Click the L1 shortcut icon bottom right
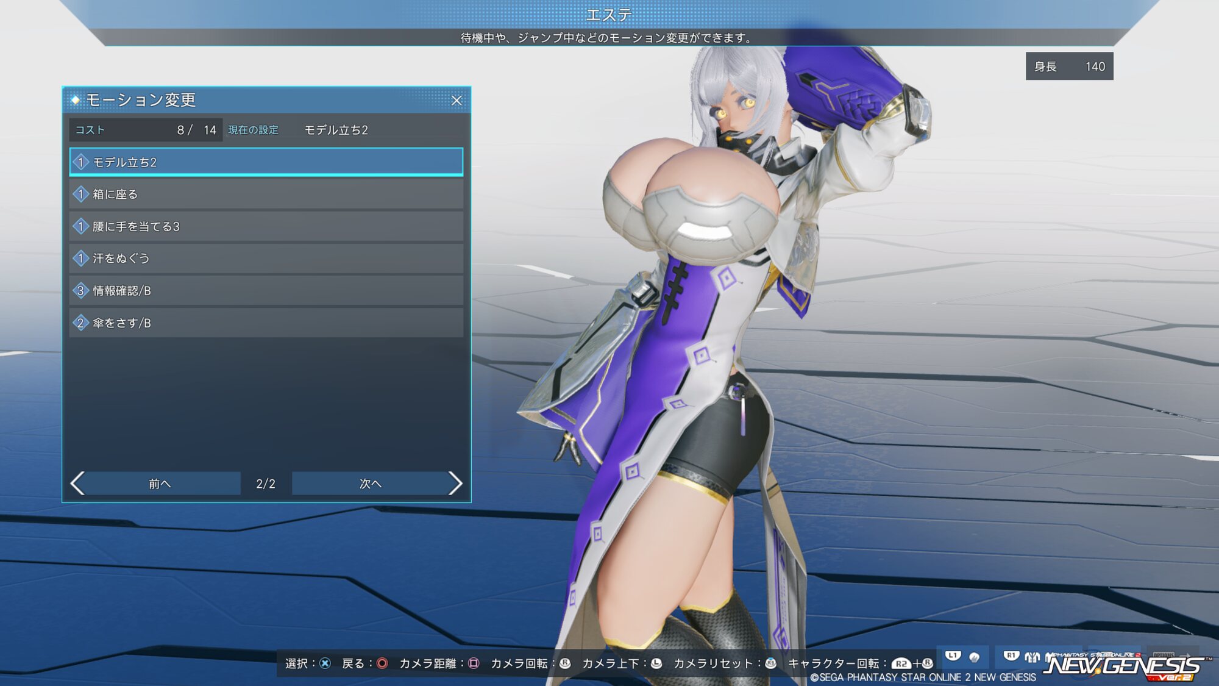This screenshot has height=686, width=1219. [953, 656]
